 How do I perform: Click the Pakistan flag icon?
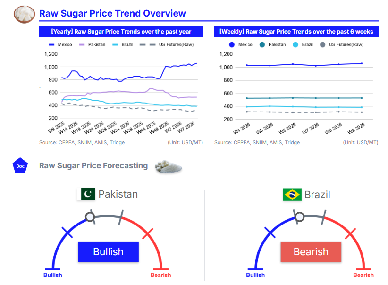point(88,194)
